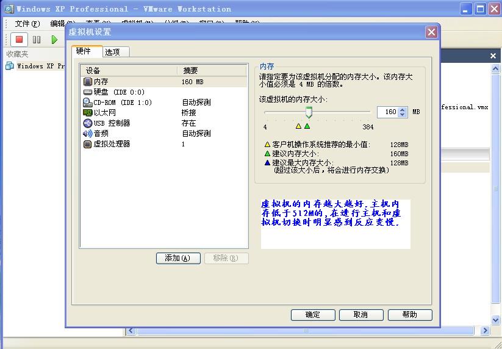
Task: Click the memory size input field
Action: pyautogui.click(x=388, y=112)
